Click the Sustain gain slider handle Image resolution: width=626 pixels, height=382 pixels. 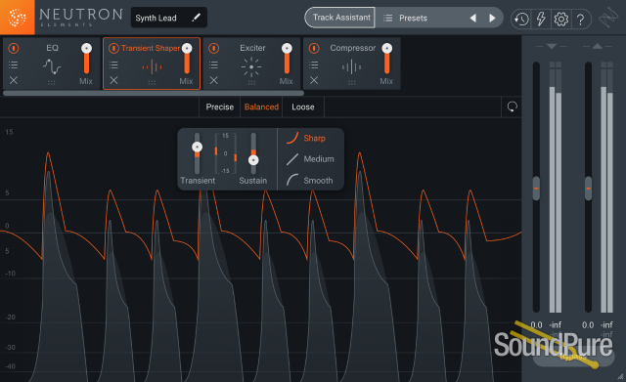[x=253, y=160]
